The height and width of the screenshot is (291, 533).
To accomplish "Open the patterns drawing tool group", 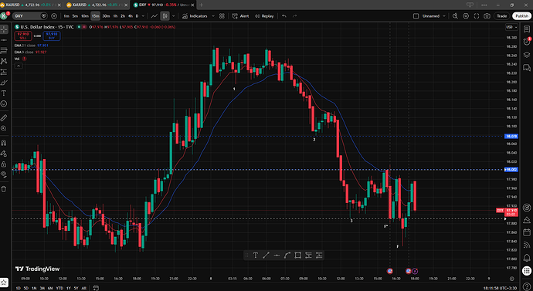I will tap(4, 61).
